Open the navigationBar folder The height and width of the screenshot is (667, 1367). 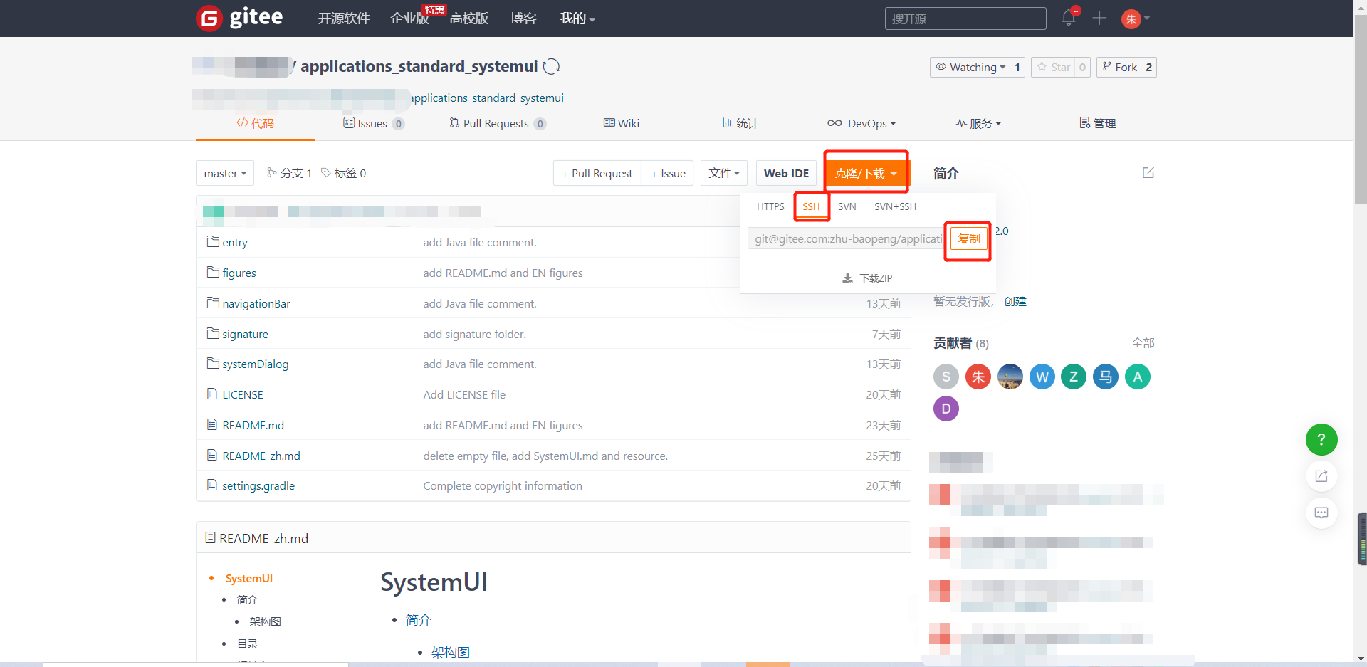[256, 304]
